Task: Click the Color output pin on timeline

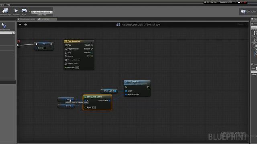Action: tap(92, 56)
